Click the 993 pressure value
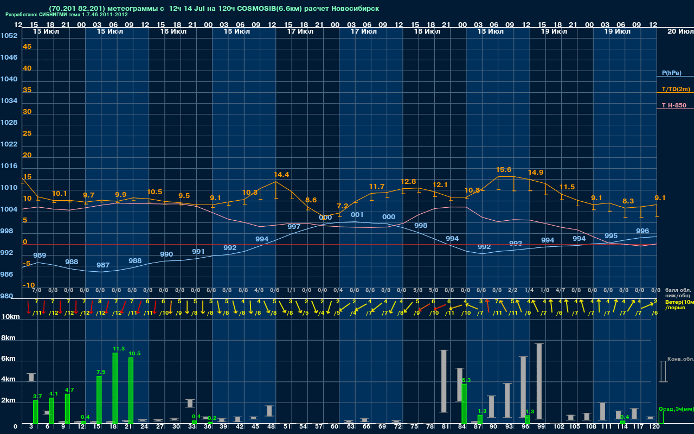The width and height of the screenshot is (694, 434). [x=516, y=244]
